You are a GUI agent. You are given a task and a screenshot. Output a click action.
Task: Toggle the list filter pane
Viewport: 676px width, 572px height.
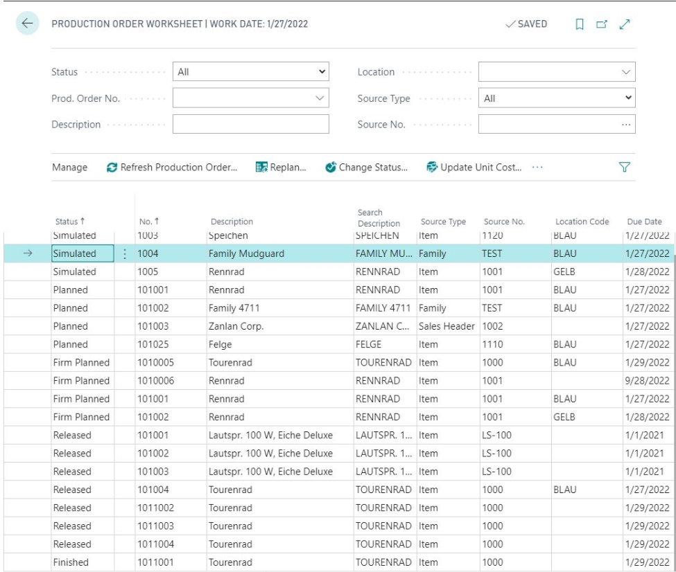(624, 167)
